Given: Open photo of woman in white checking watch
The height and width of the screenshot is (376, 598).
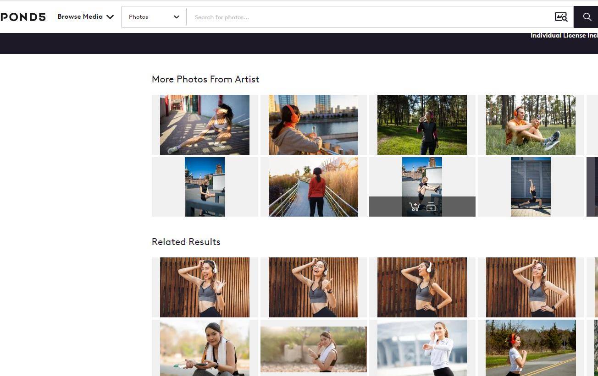Looking at the screenshot, I should coord(422,348).
